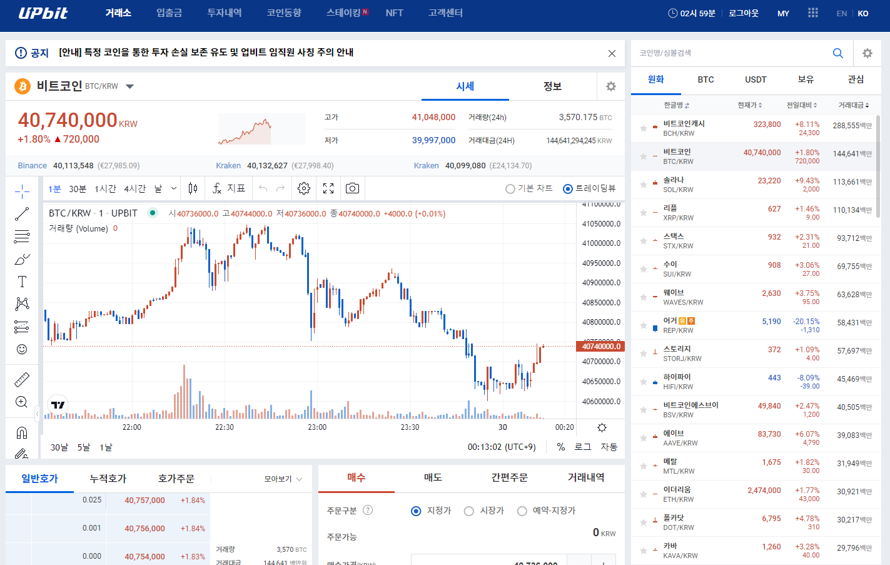Open the MY page link
This screenshot has height=565, width=890.
pyautogui.click(x=783, y=13)
